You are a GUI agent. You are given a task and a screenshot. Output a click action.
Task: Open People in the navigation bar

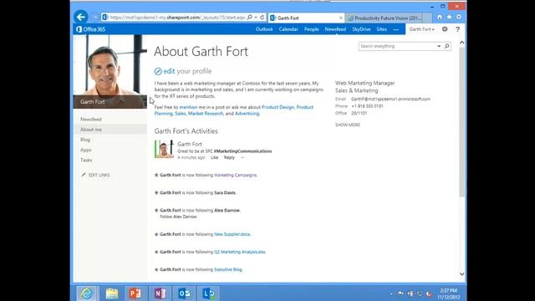pyautogui.click(x=311, y=29)
